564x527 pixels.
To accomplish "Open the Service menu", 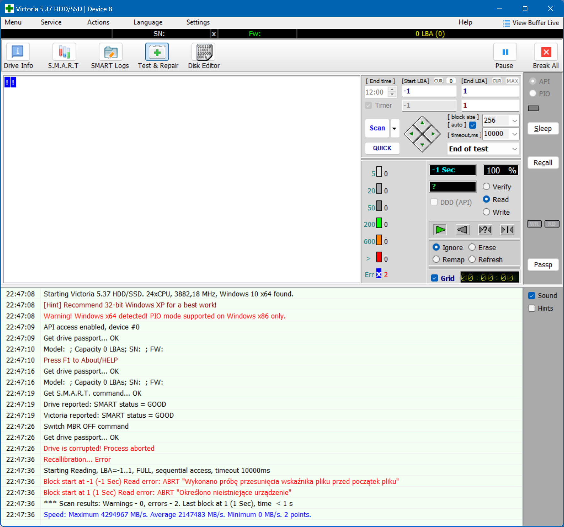I will [x=51, y=22].
